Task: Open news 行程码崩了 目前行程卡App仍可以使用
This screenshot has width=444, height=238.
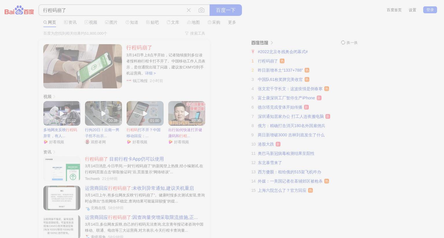Action: (124, 159)
